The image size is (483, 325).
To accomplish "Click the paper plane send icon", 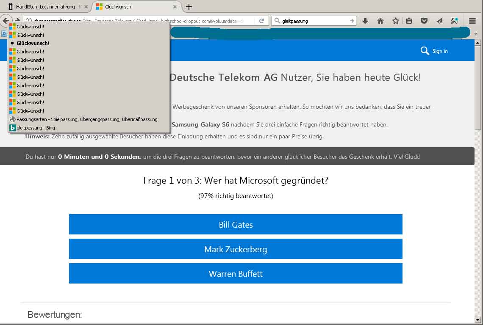I will [439, 21].
